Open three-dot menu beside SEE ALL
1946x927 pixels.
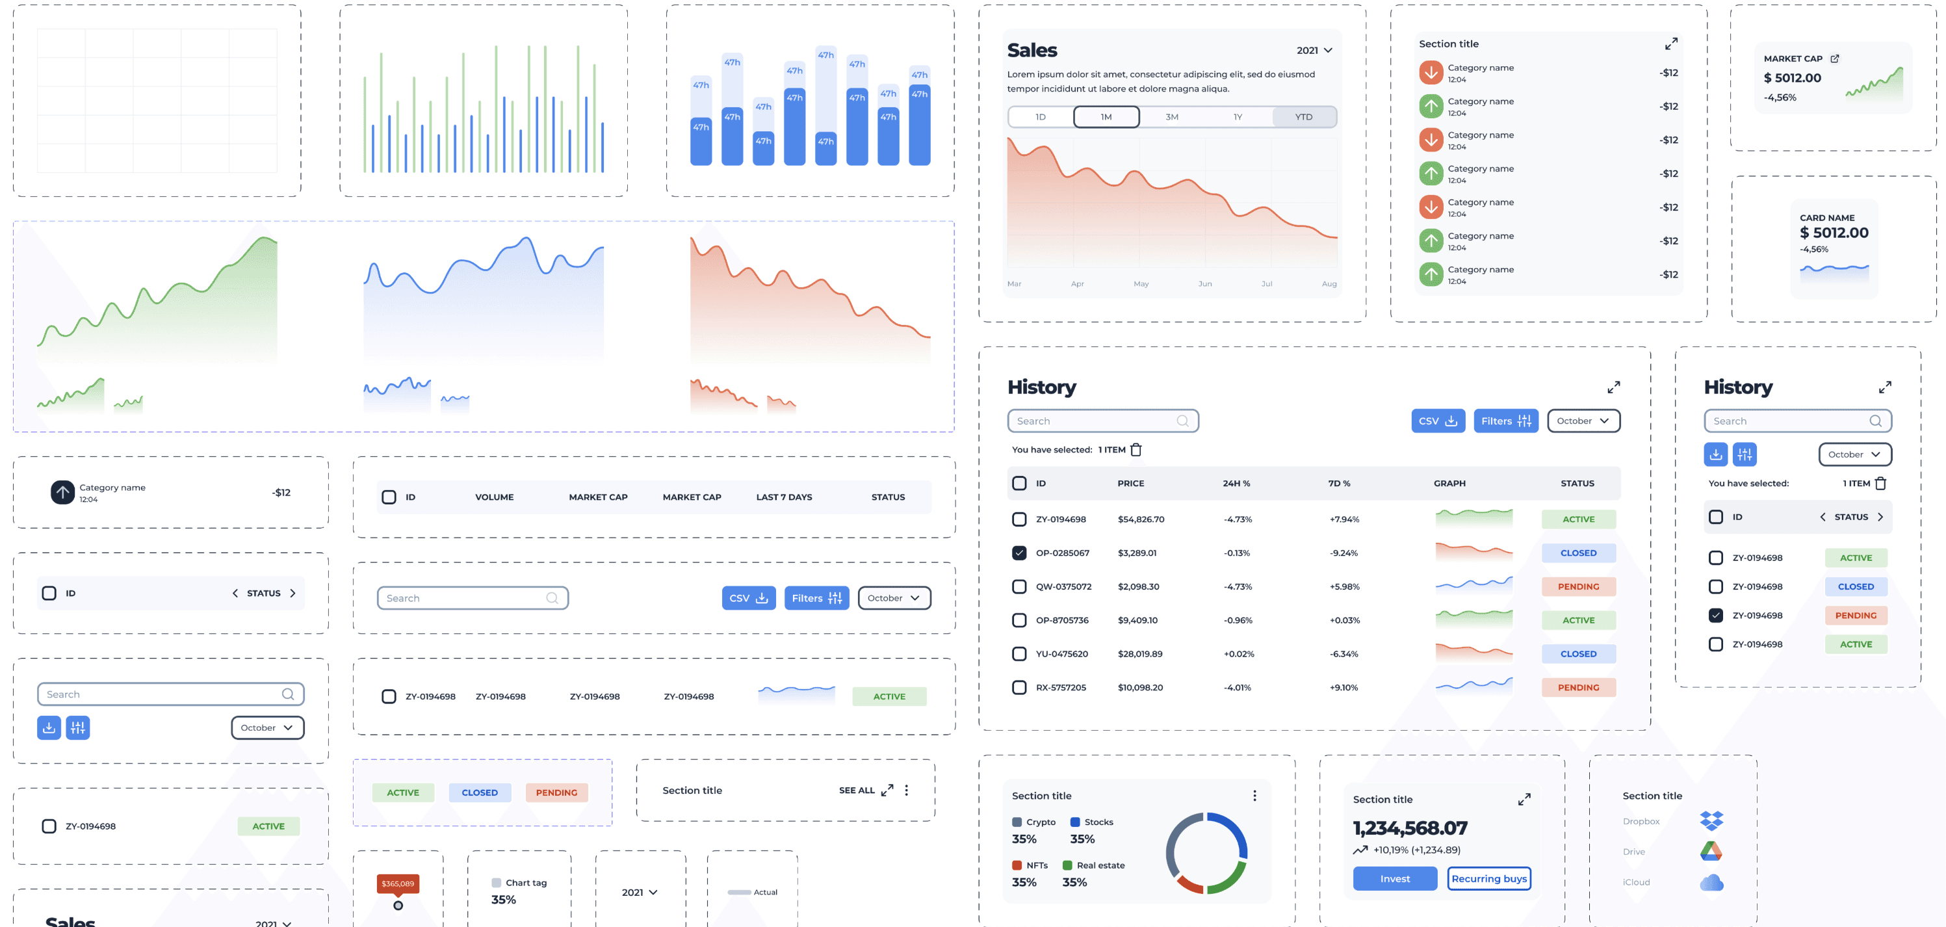907,790
